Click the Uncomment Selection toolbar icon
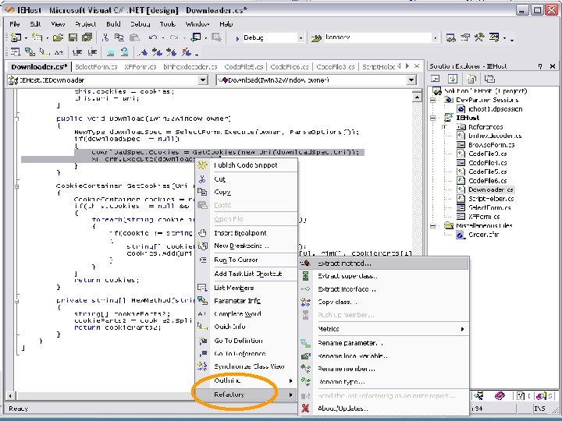562x421 pixels. point(124,52)
